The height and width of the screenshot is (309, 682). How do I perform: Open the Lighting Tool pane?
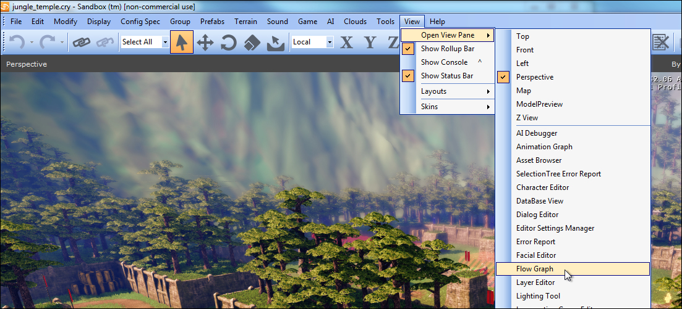pyautogui.click(x=573, y=295)
